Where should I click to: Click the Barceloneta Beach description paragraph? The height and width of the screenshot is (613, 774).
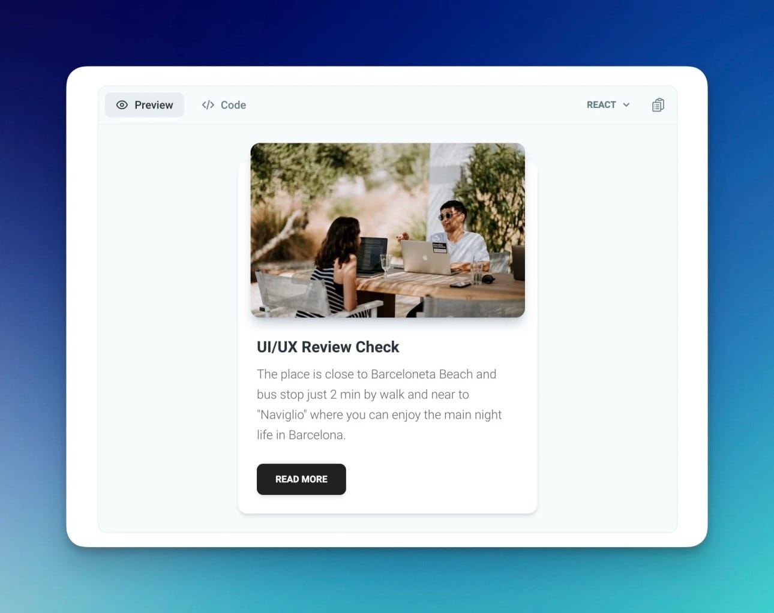(x=379, y=404)
